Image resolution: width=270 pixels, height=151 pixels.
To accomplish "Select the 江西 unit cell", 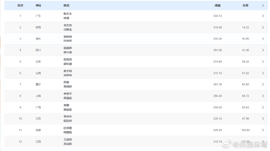I will [x=38, y=142].
